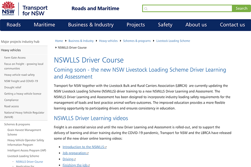
Task: Click the green Search button
Action: (x=242, y=8)
